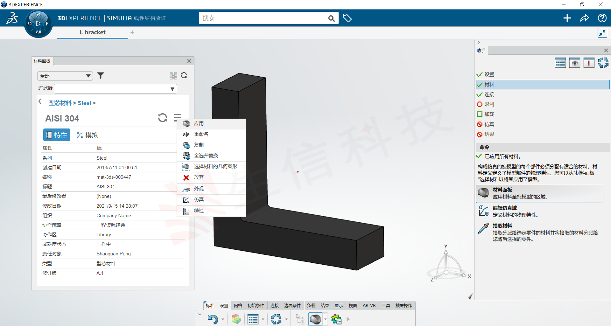Screen dimensions: 611x326
Task: Switch to the 模拟 view toggle
Action: (x=87, y=135)
